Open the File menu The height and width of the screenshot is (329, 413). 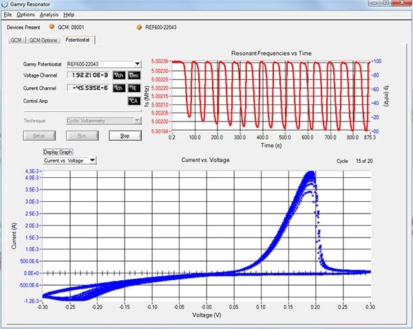coord(8,14)
